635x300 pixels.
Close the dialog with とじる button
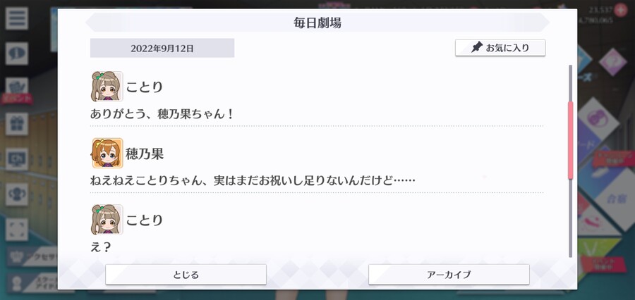tap(186, 275)
